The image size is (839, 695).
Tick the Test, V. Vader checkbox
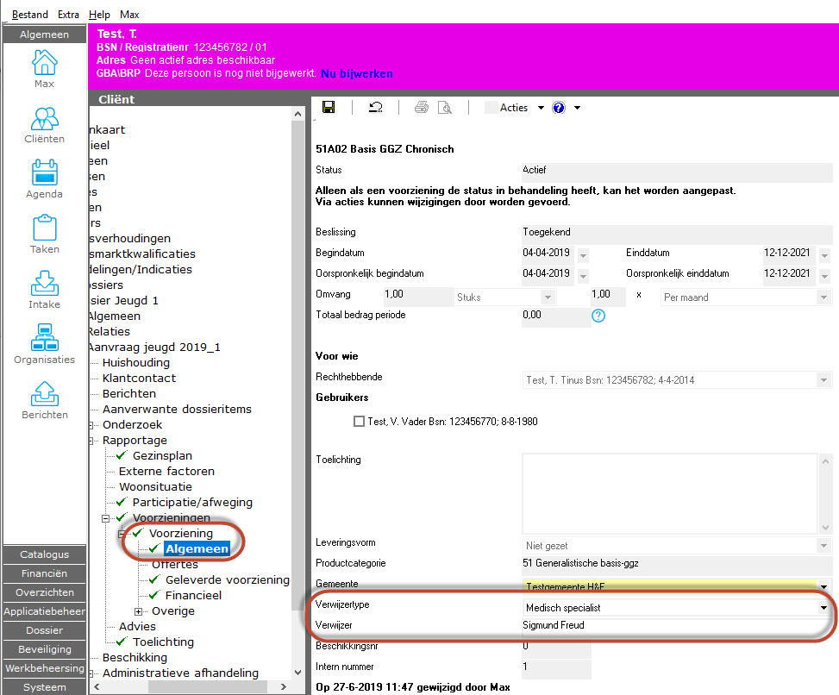click(x=360, y=422)
